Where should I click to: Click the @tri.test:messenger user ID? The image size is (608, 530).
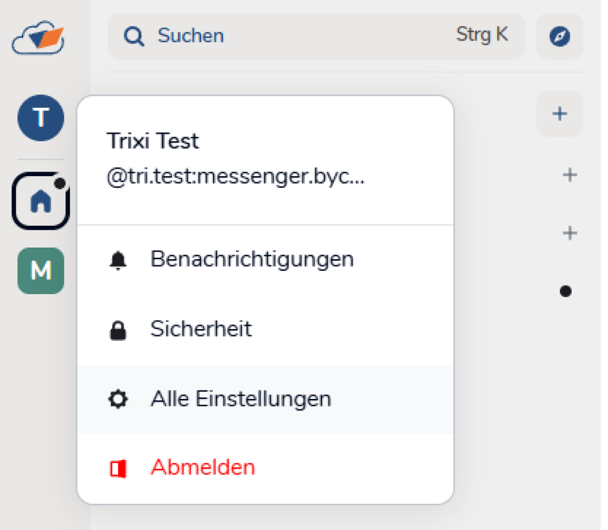[235, 177]
